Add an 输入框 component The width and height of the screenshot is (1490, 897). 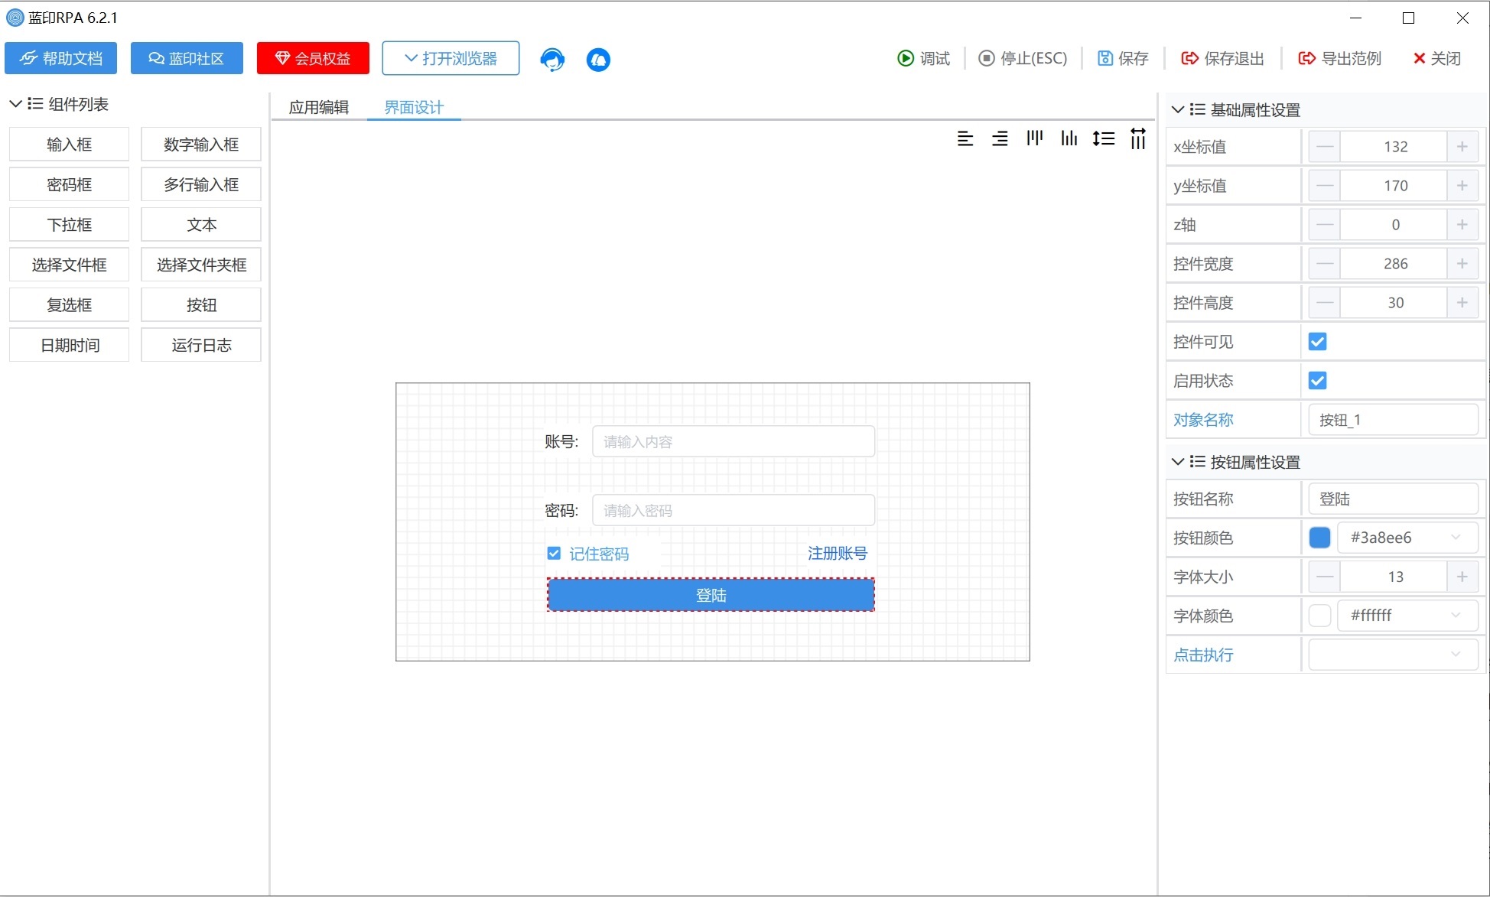pyautogui.click(x=69, y=144)
